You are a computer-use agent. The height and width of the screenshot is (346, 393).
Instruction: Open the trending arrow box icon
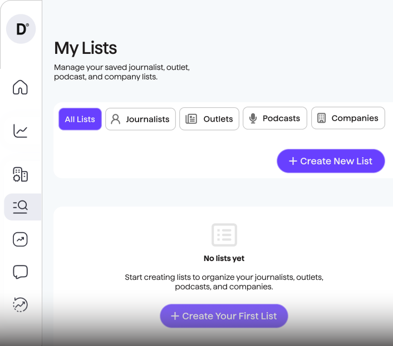tap(21, 239)
